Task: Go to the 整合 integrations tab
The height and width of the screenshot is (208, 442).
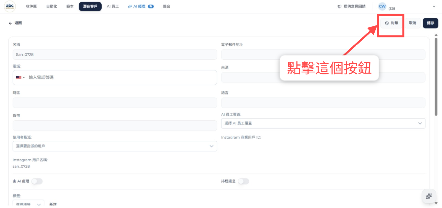Action: [167, 6]
